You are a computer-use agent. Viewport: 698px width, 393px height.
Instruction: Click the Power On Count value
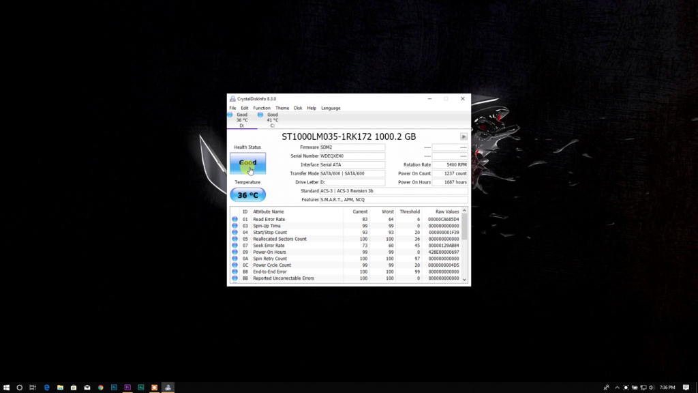[450, 173]
